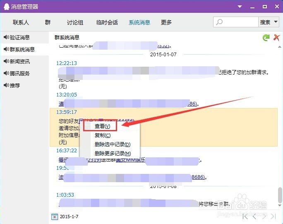
Task: Go to previous page arrow
Action: 254,216
